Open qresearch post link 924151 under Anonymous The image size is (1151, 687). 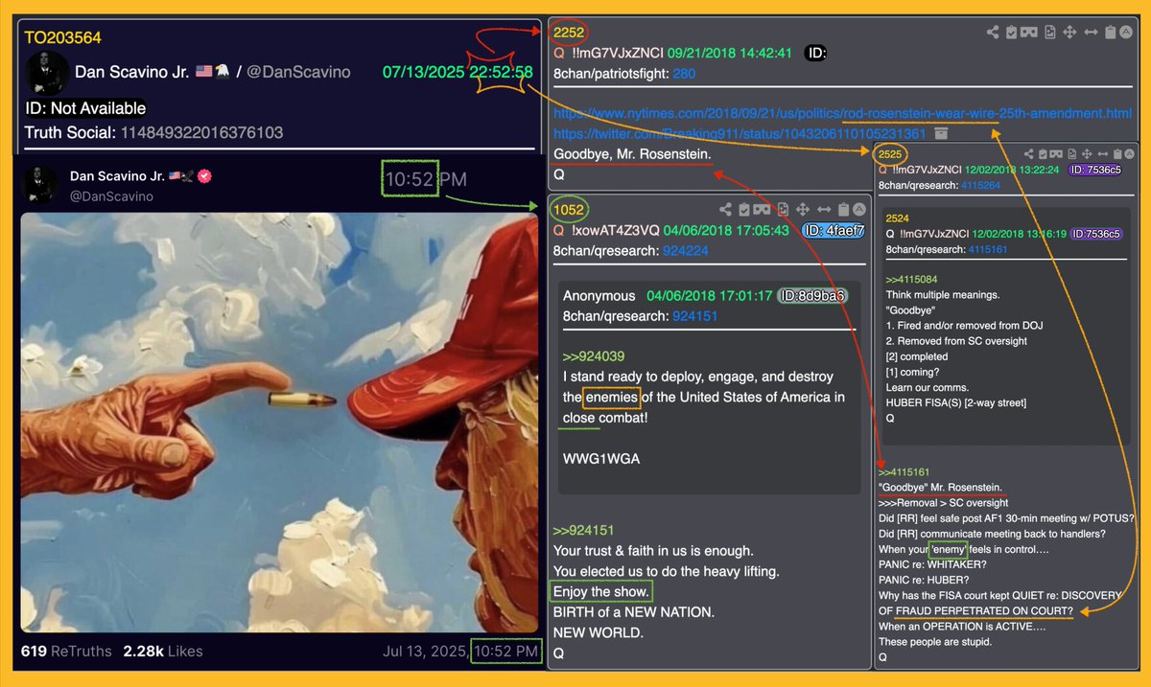pyautogui.click(x=696, y=316)
